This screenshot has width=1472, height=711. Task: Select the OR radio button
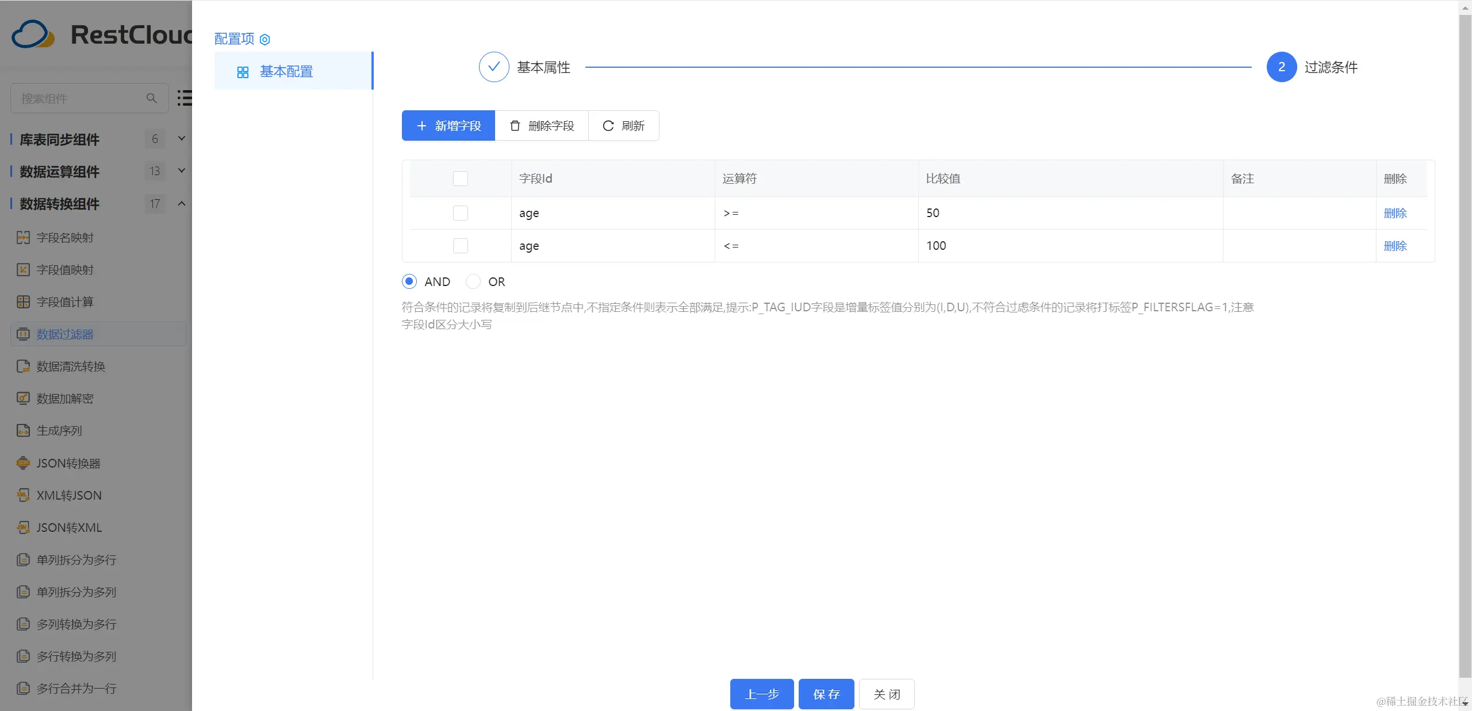point(473,281)
